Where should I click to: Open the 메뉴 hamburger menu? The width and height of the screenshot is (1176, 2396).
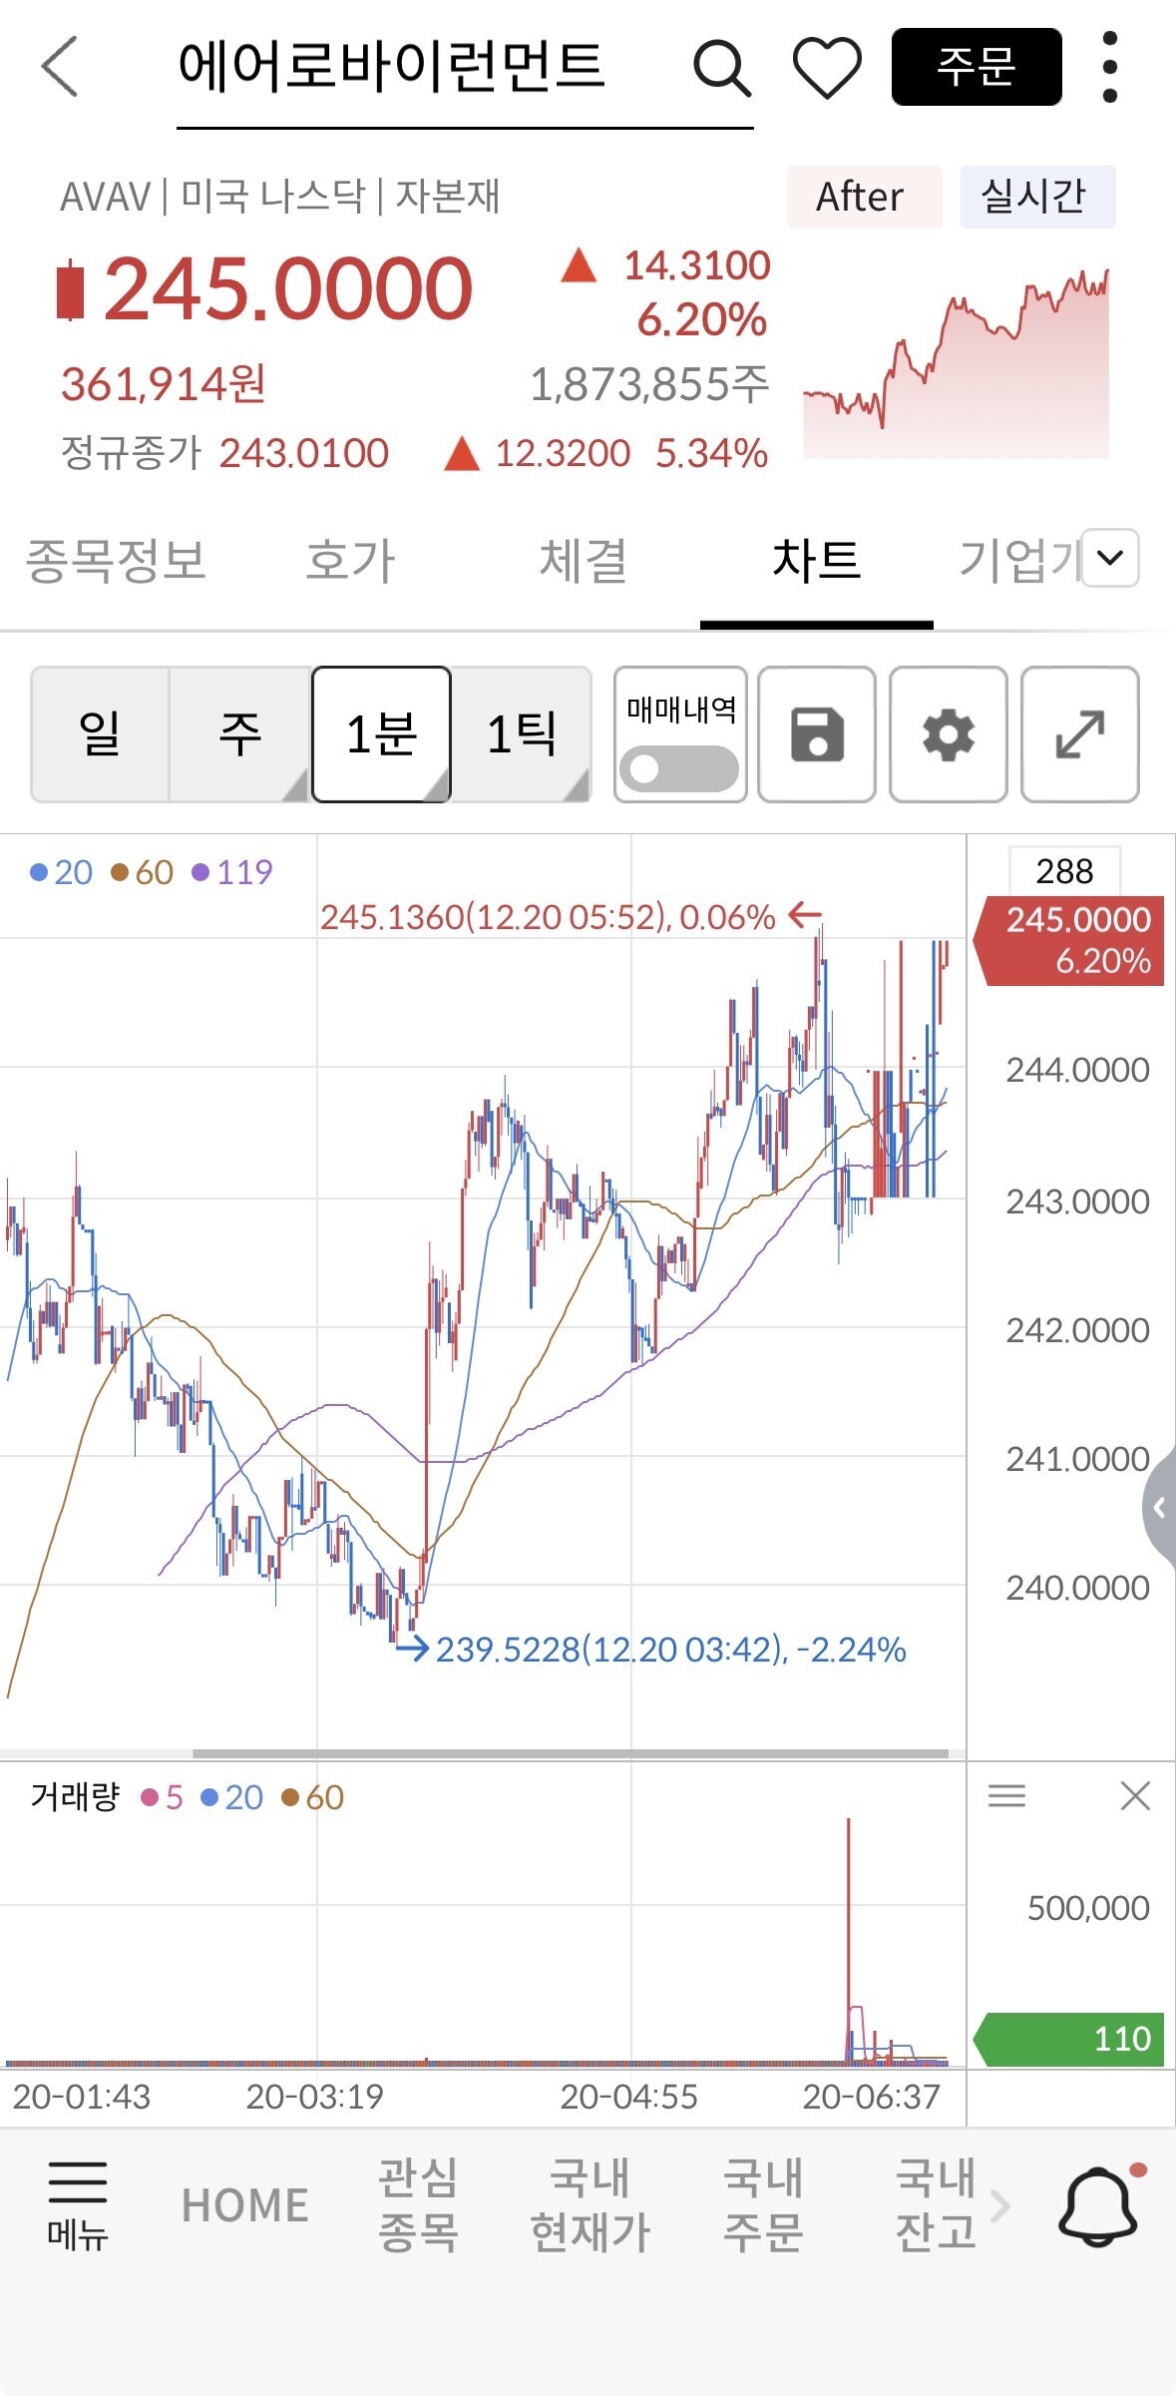pos(78,2206)
